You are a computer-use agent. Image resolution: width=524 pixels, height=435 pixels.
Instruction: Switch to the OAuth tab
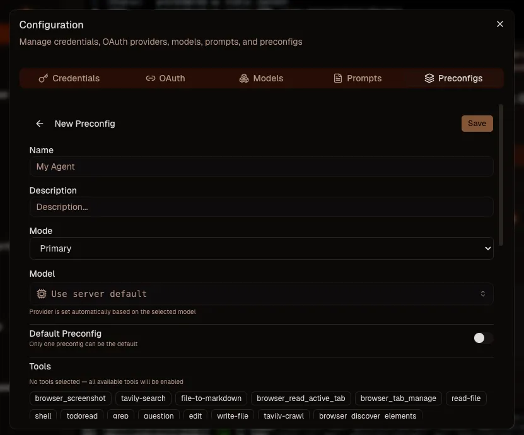[165, 78]
